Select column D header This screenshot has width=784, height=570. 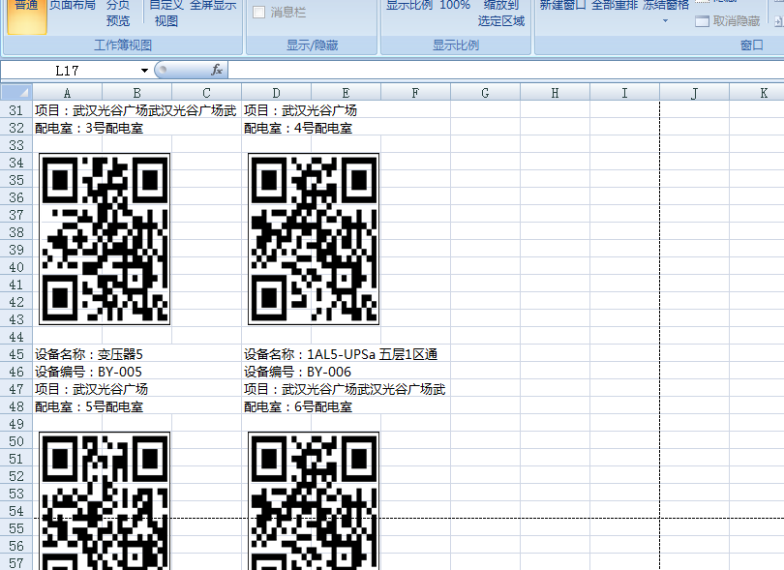pos(277,93)
